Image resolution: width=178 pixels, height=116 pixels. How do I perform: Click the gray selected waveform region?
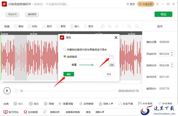click(x=21, y=58)
